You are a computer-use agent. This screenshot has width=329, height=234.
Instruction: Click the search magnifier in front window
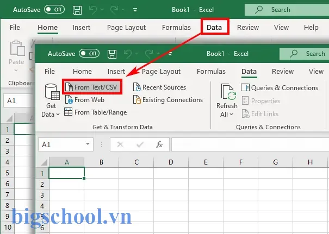(x=294, y=53)
